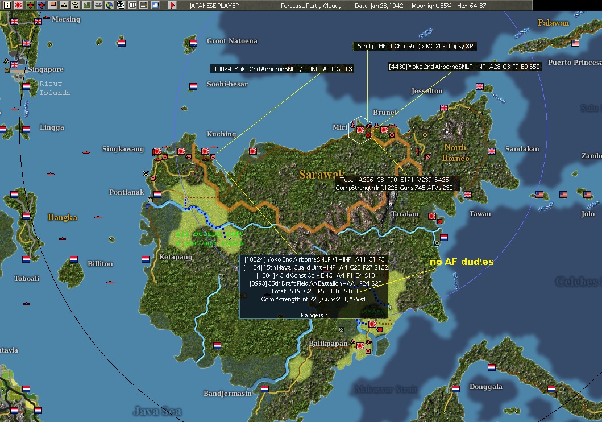Click the green factory industry icon
This screenshot has width=602, height=422.
click(x=87, y=5)
